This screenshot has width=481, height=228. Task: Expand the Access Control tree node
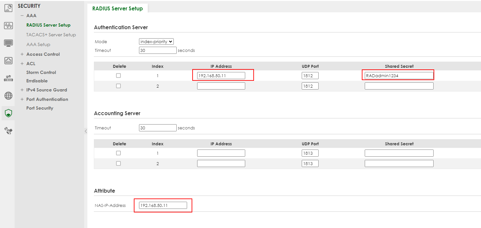pyautogui.click(x=22, y=54)
